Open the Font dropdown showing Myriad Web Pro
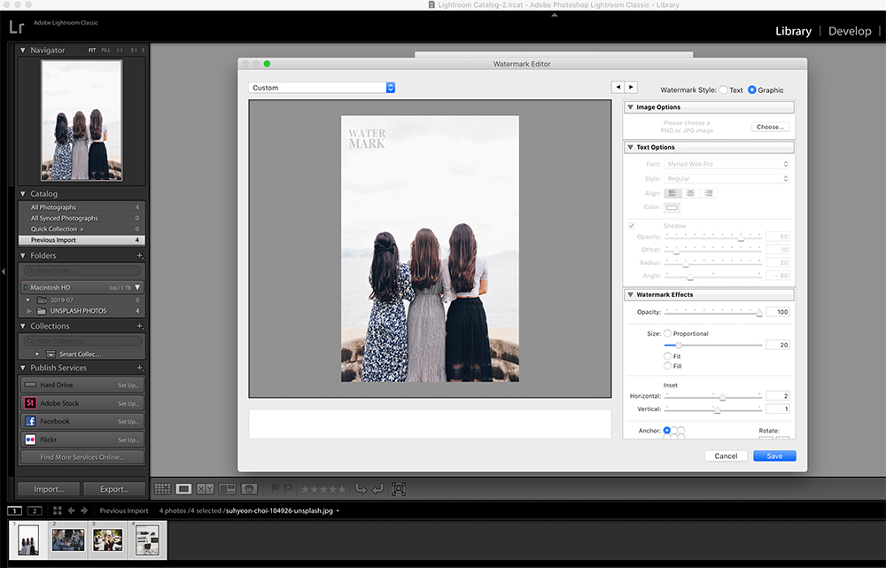This screenshot has width=886, height=568. click(727, 163)
